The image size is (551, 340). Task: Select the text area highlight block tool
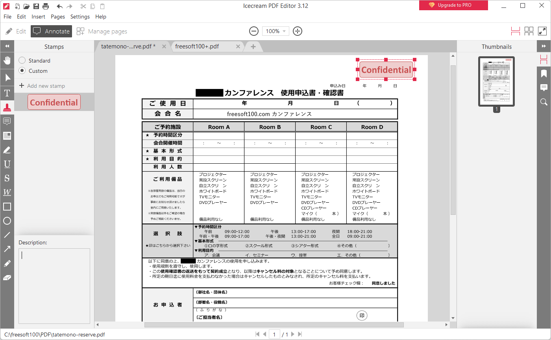[x=7, y=136]
